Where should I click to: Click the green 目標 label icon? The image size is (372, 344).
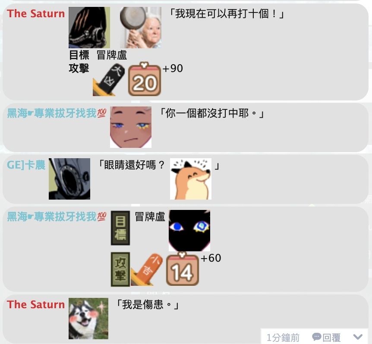tap(120, 228)
